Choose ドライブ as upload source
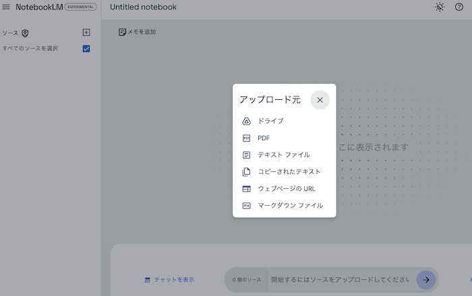 pos(270,121)
